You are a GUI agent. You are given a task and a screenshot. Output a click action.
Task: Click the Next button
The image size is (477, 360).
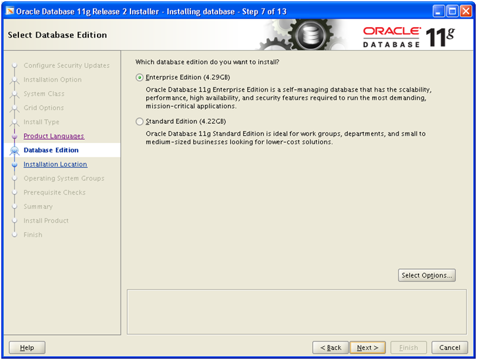point(368,347)
